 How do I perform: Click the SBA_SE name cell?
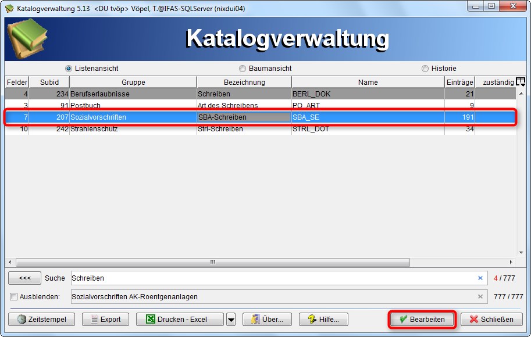tap(368, 117)
